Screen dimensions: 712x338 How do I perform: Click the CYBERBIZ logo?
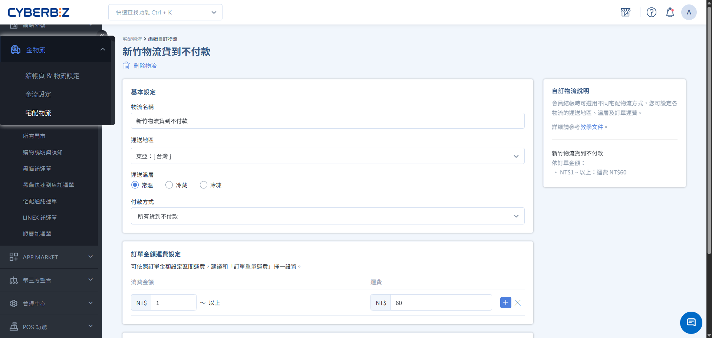[39, 13]
